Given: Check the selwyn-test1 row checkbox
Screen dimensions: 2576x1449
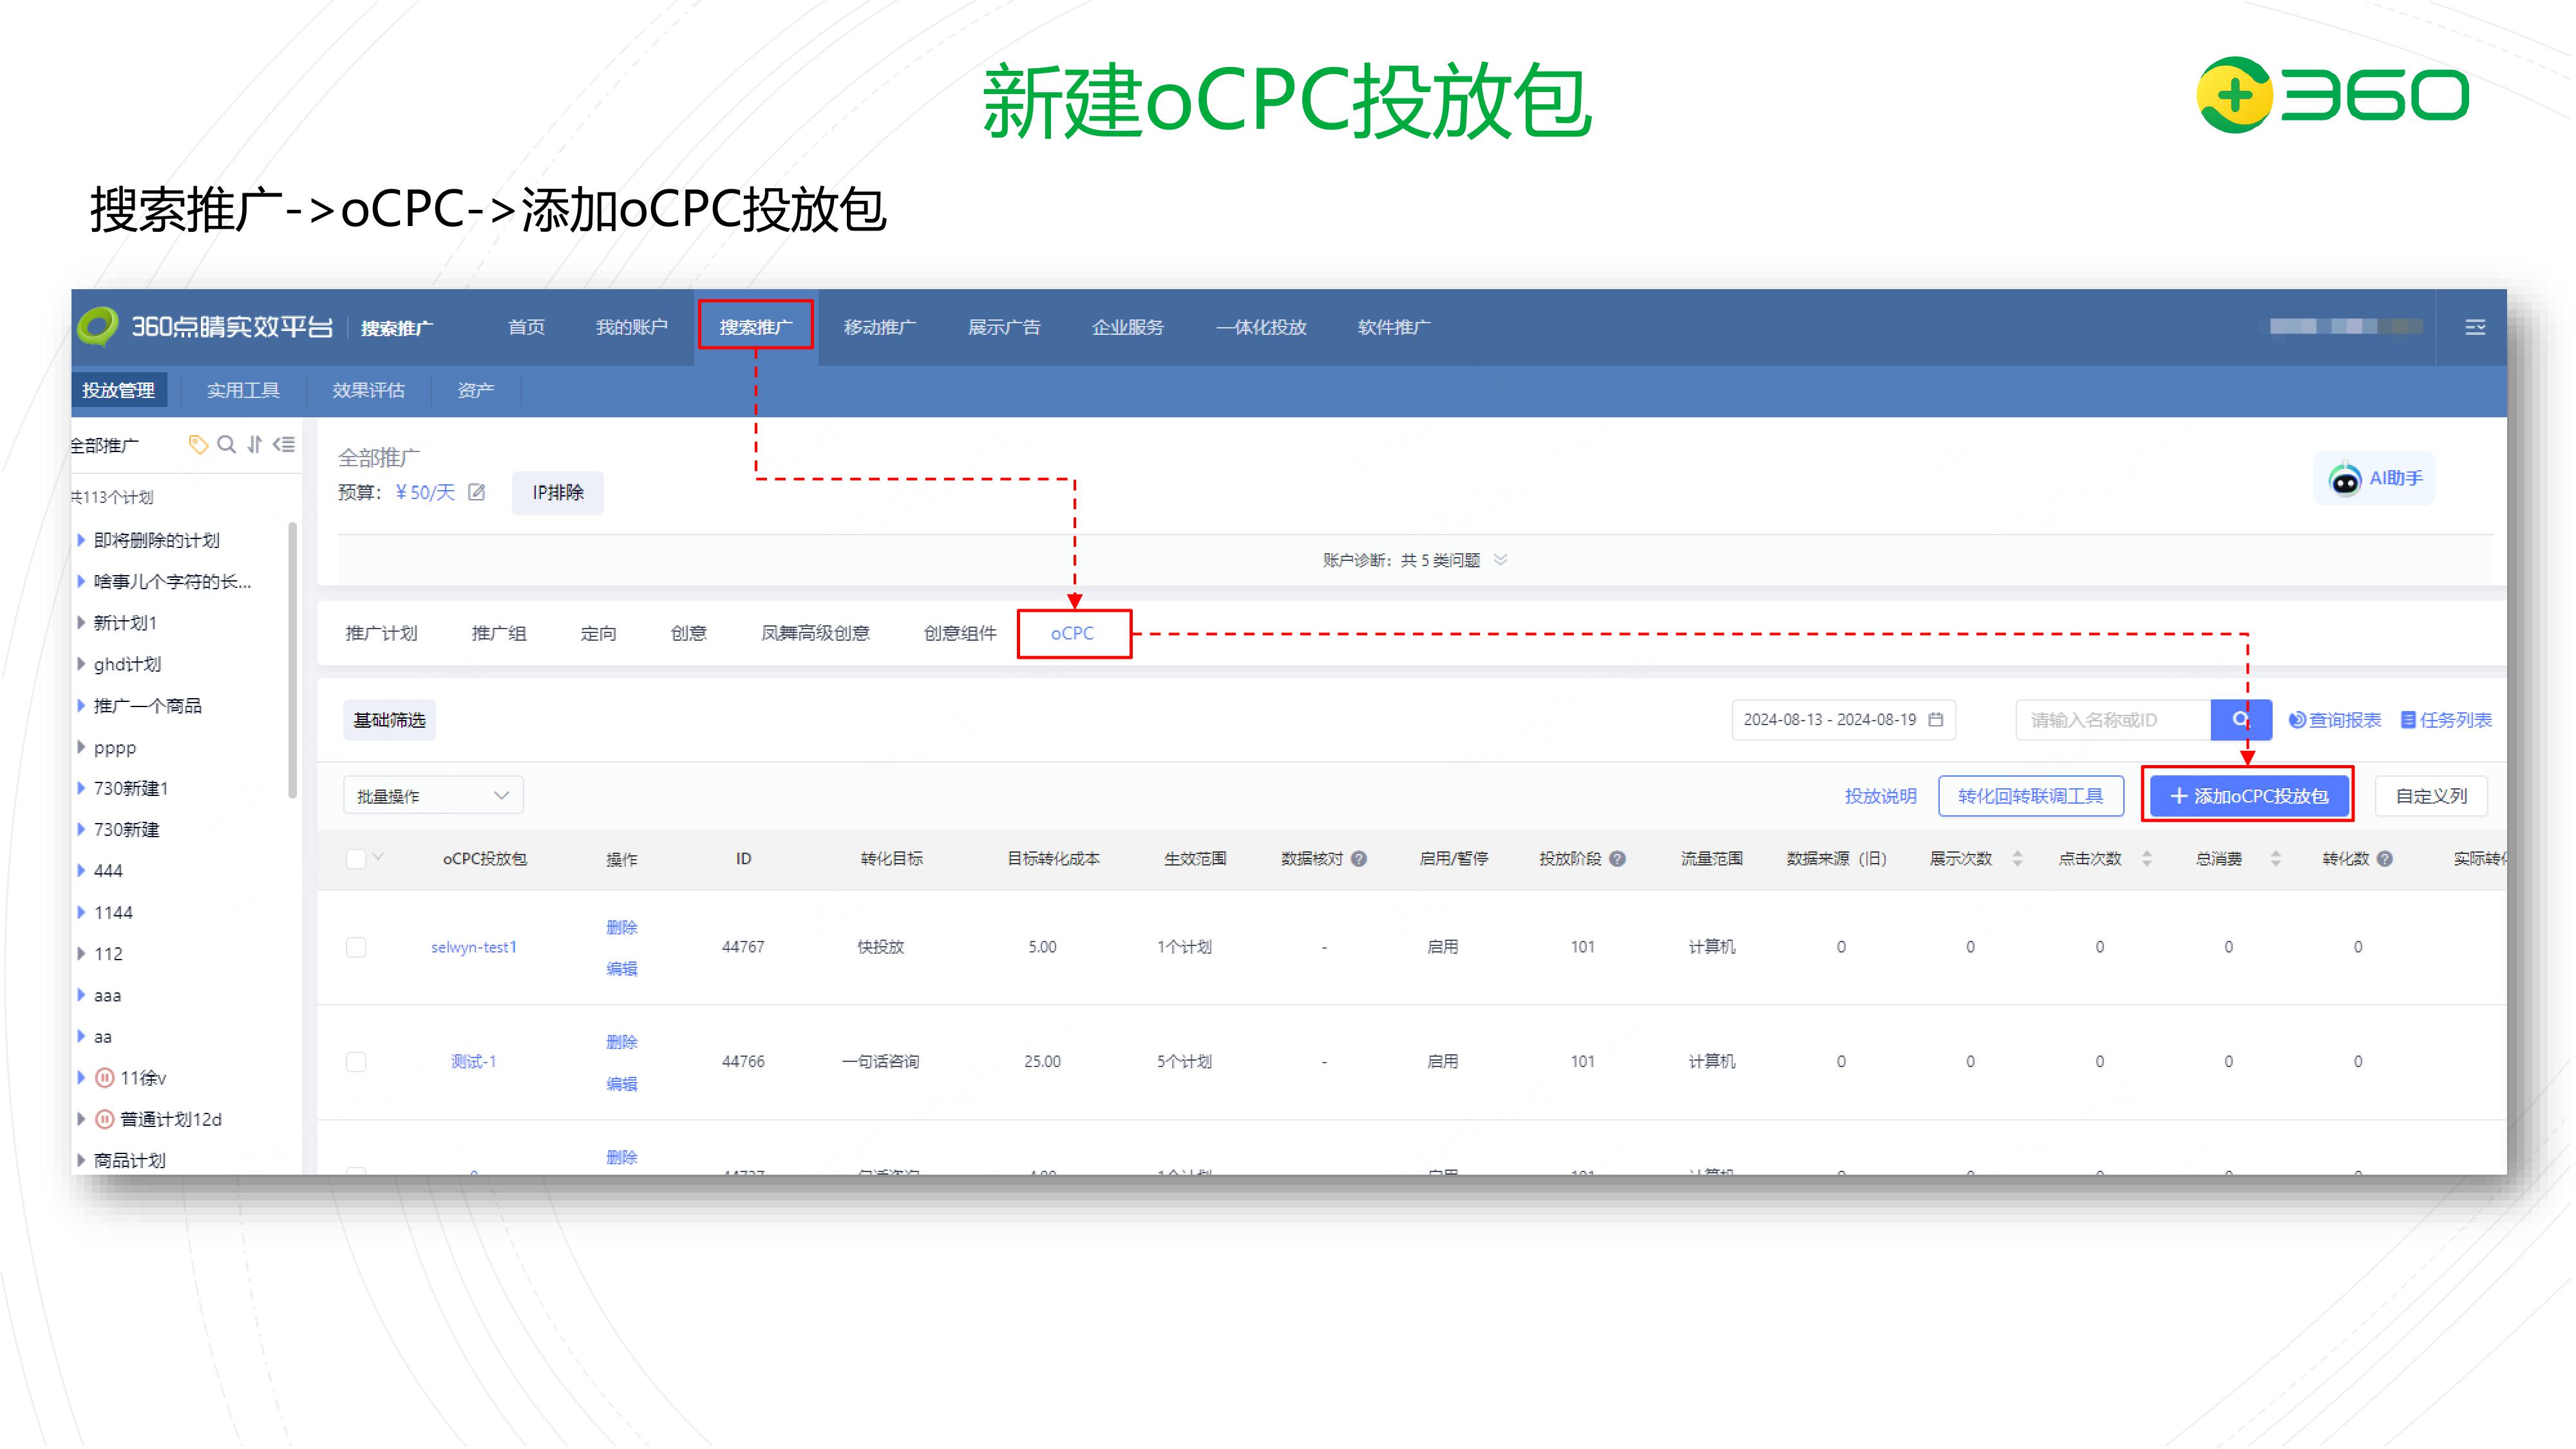Looking at the screenshot, I should (x=356, y=947).
